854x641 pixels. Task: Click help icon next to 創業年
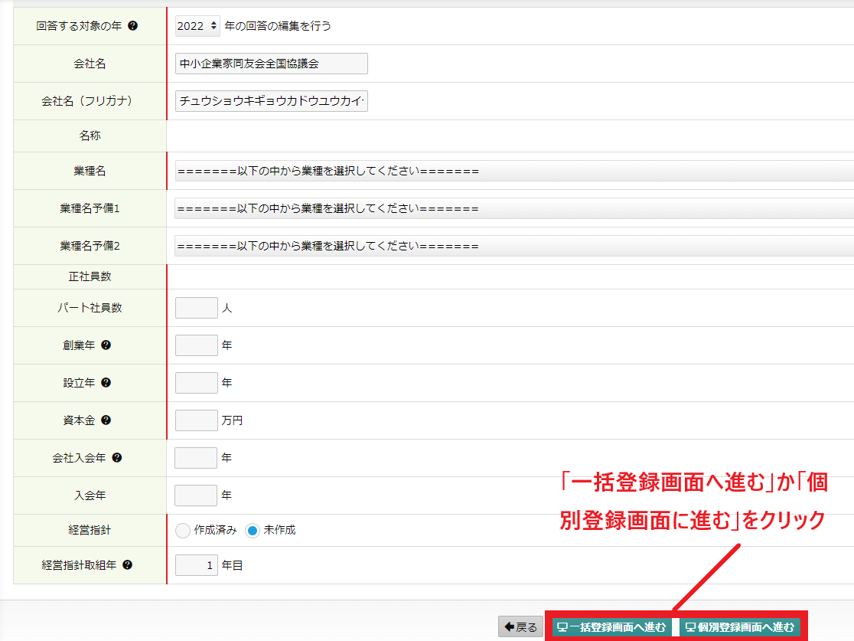(x=106, y=345)
